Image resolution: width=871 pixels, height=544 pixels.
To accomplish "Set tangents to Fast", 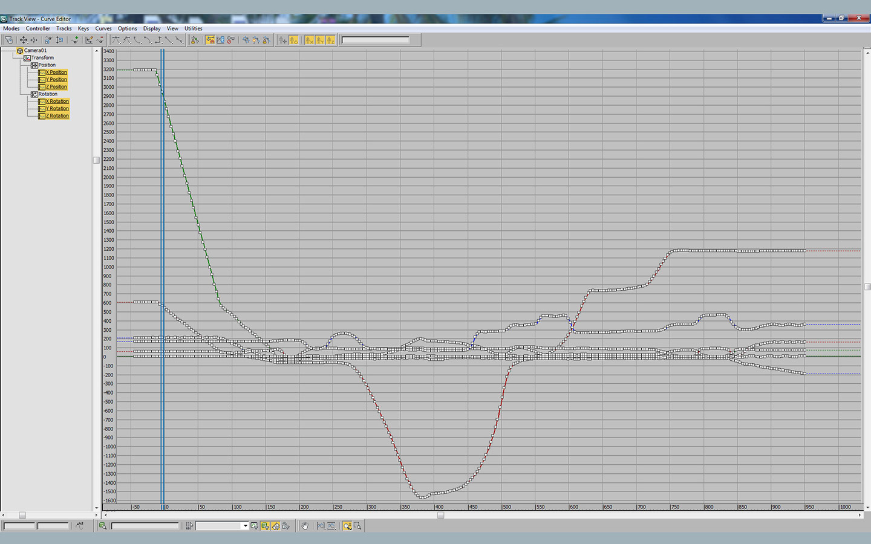I will pyautogui.click(x=137, y=40).
